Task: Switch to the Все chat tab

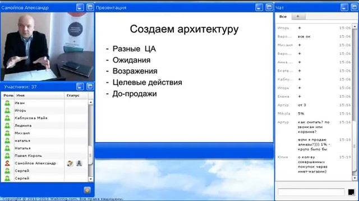Action: pos(283,16)
